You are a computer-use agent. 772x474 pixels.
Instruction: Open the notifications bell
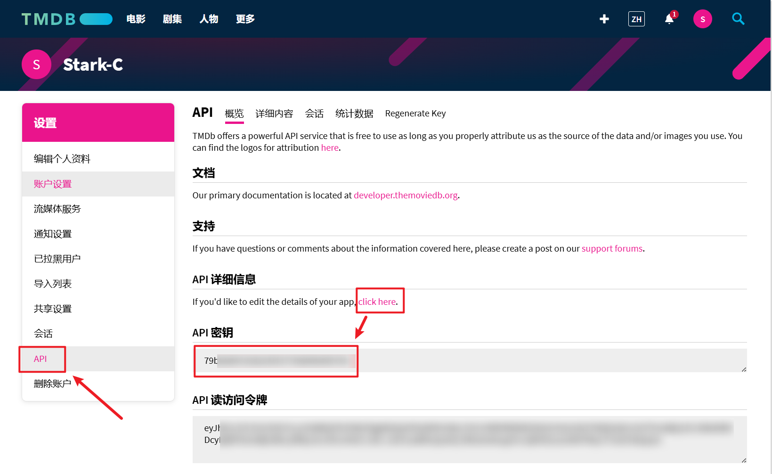[669, 19]
